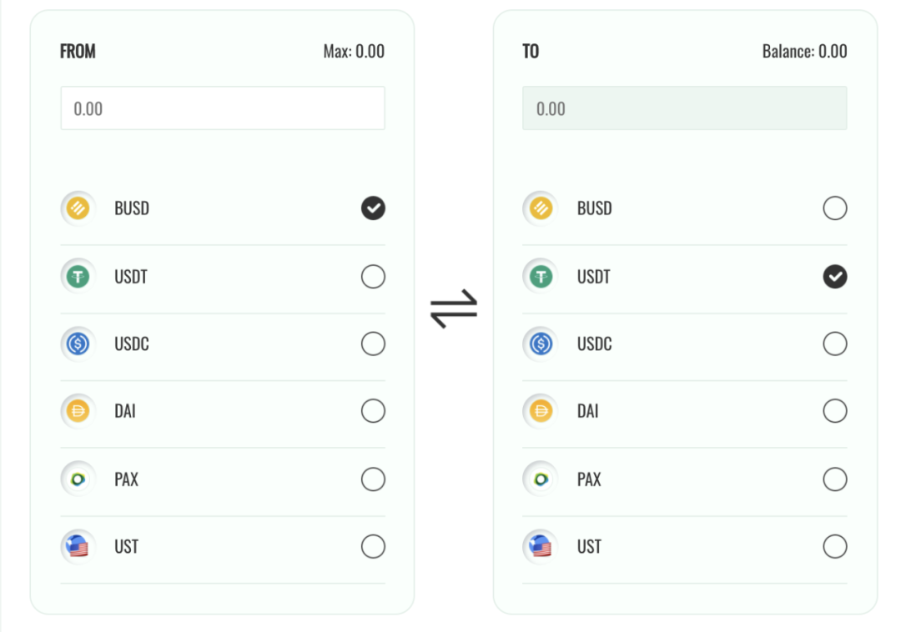Select UST radio button in FROM list
The height and width of the screenshot is (632, 901).
point(373,546)
